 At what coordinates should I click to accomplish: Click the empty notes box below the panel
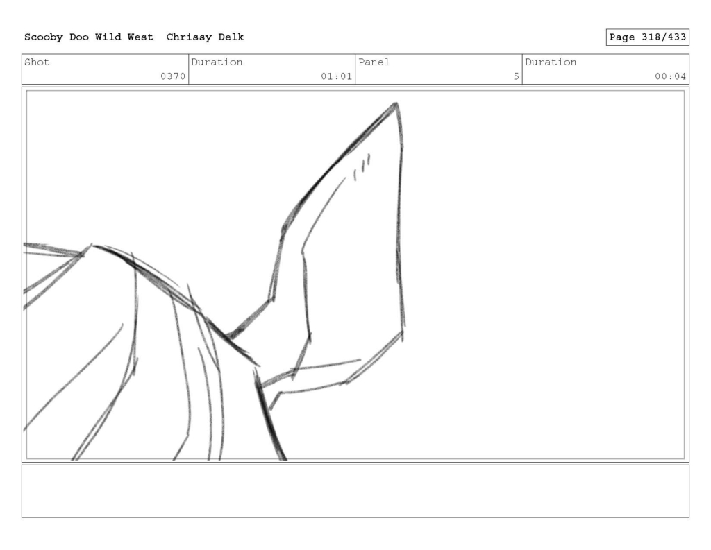click(x=355, y=491)
